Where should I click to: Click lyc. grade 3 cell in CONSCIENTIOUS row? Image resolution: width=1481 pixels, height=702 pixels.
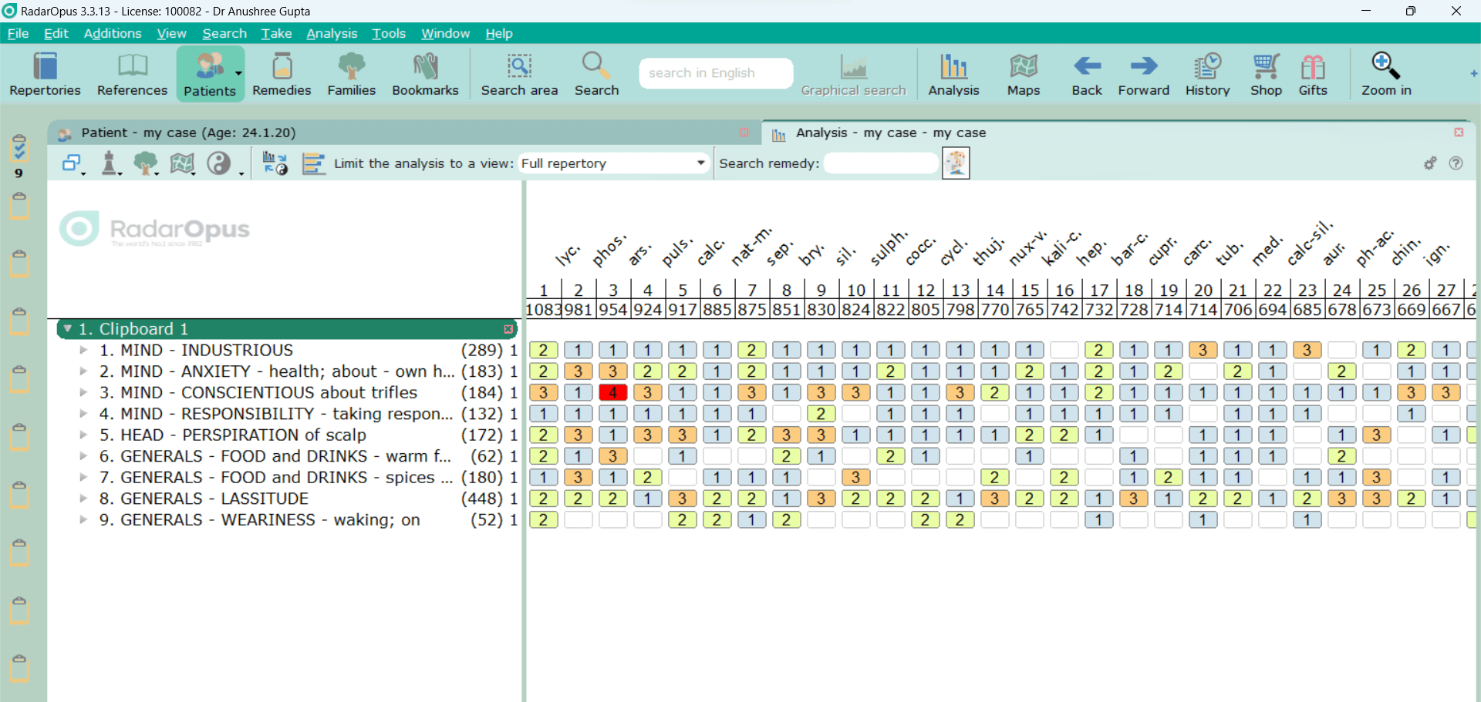543,392
